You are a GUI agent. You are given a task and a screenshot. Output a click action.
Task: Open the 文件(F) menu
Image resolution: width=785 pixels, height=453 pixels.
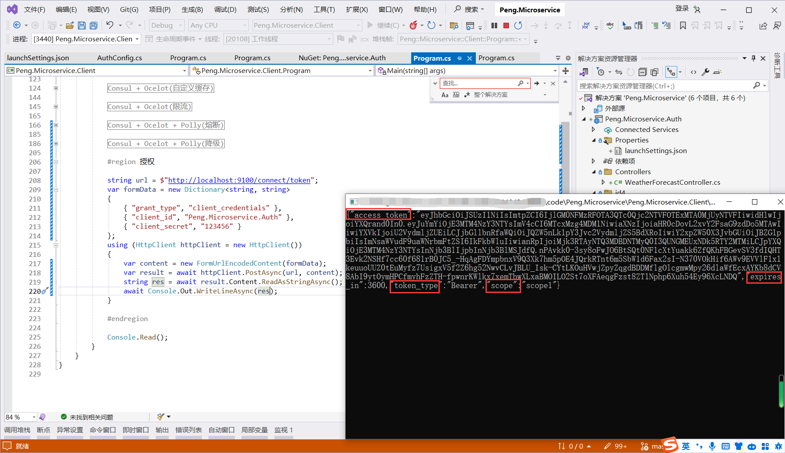[35, 10]
